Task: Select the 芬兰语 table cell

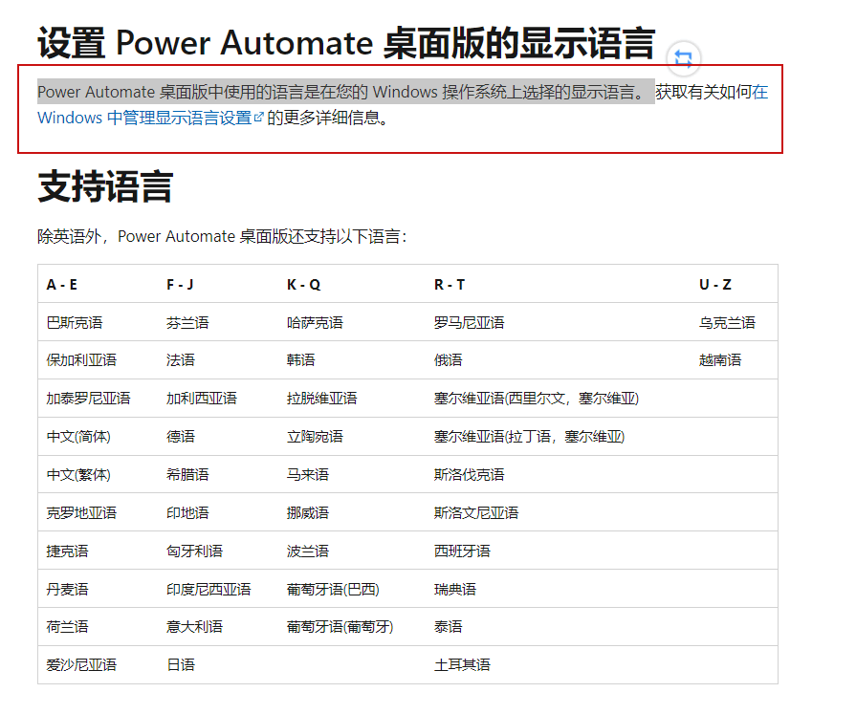Action: [x=187, y=322]
